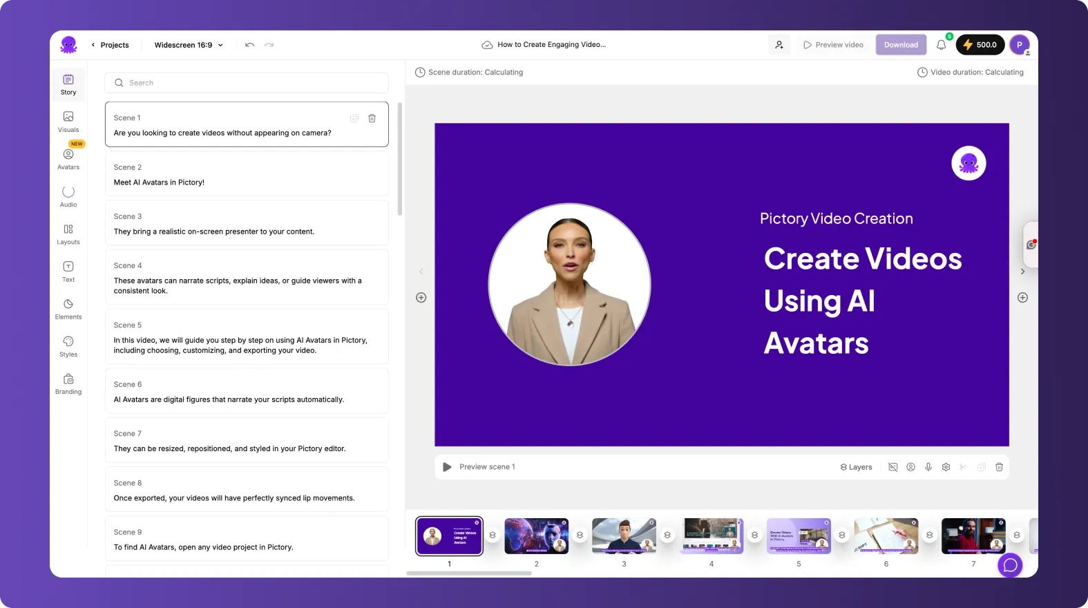Screen dimensions: 1088x608
Task: Open the Branding panel in sidebar
Action: (x=68, y=383)
